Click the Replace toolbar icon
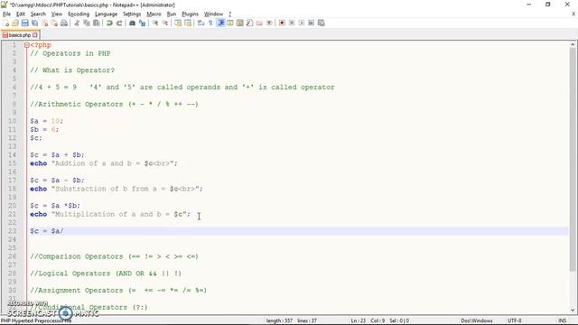This screenshot has width=578, height=325. click(x=142, y=23)
